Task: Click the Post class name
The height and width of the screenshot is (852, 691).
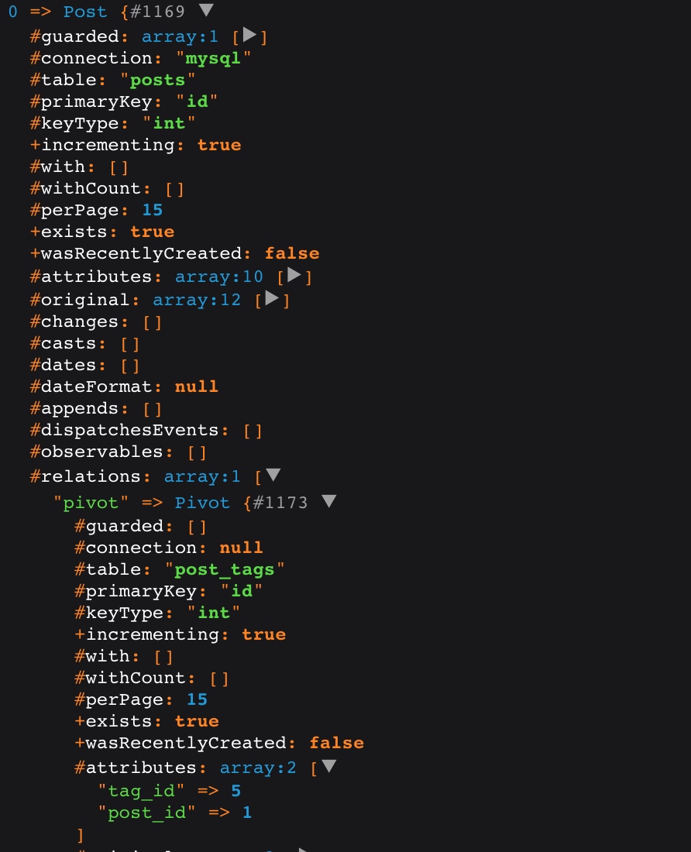Action: click(85, 12)
